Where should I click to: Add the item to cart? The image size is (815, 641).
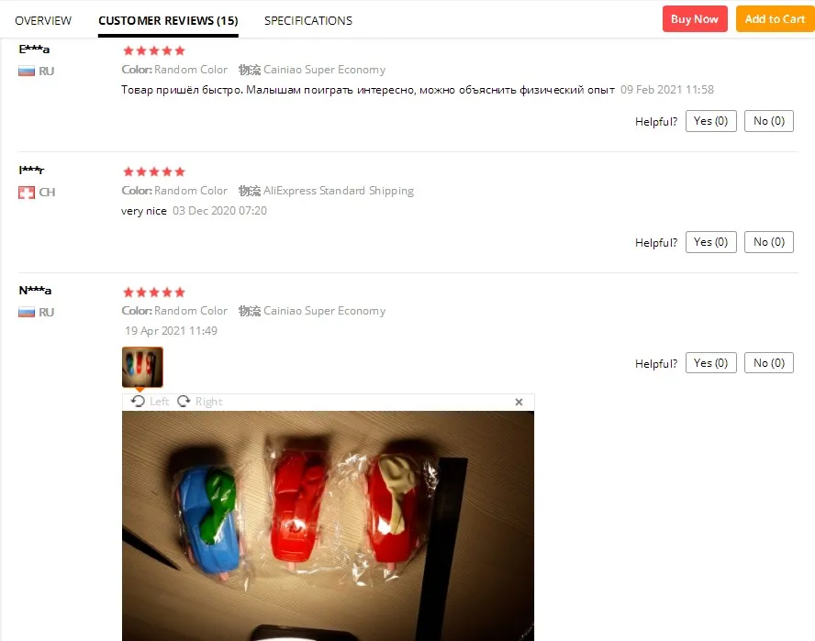click(x=775, y=19)
